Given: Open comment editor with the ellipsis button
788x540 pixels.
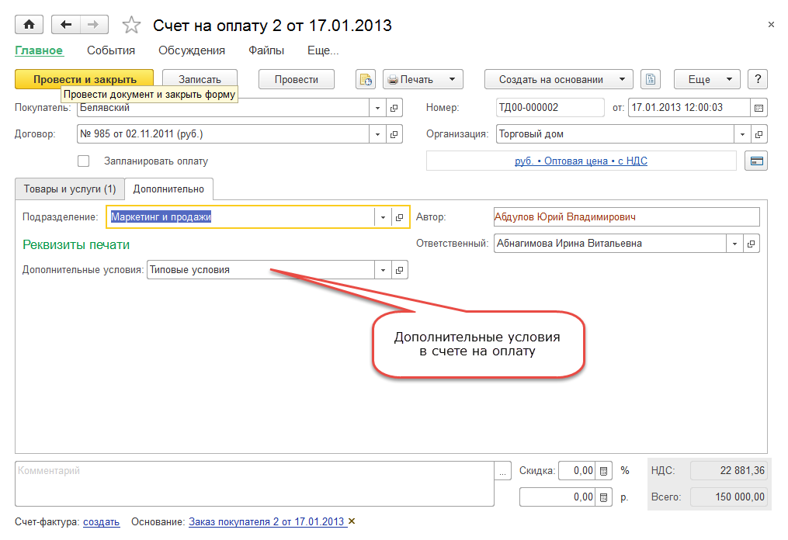Looking at the screenshot, I should 502,471.
